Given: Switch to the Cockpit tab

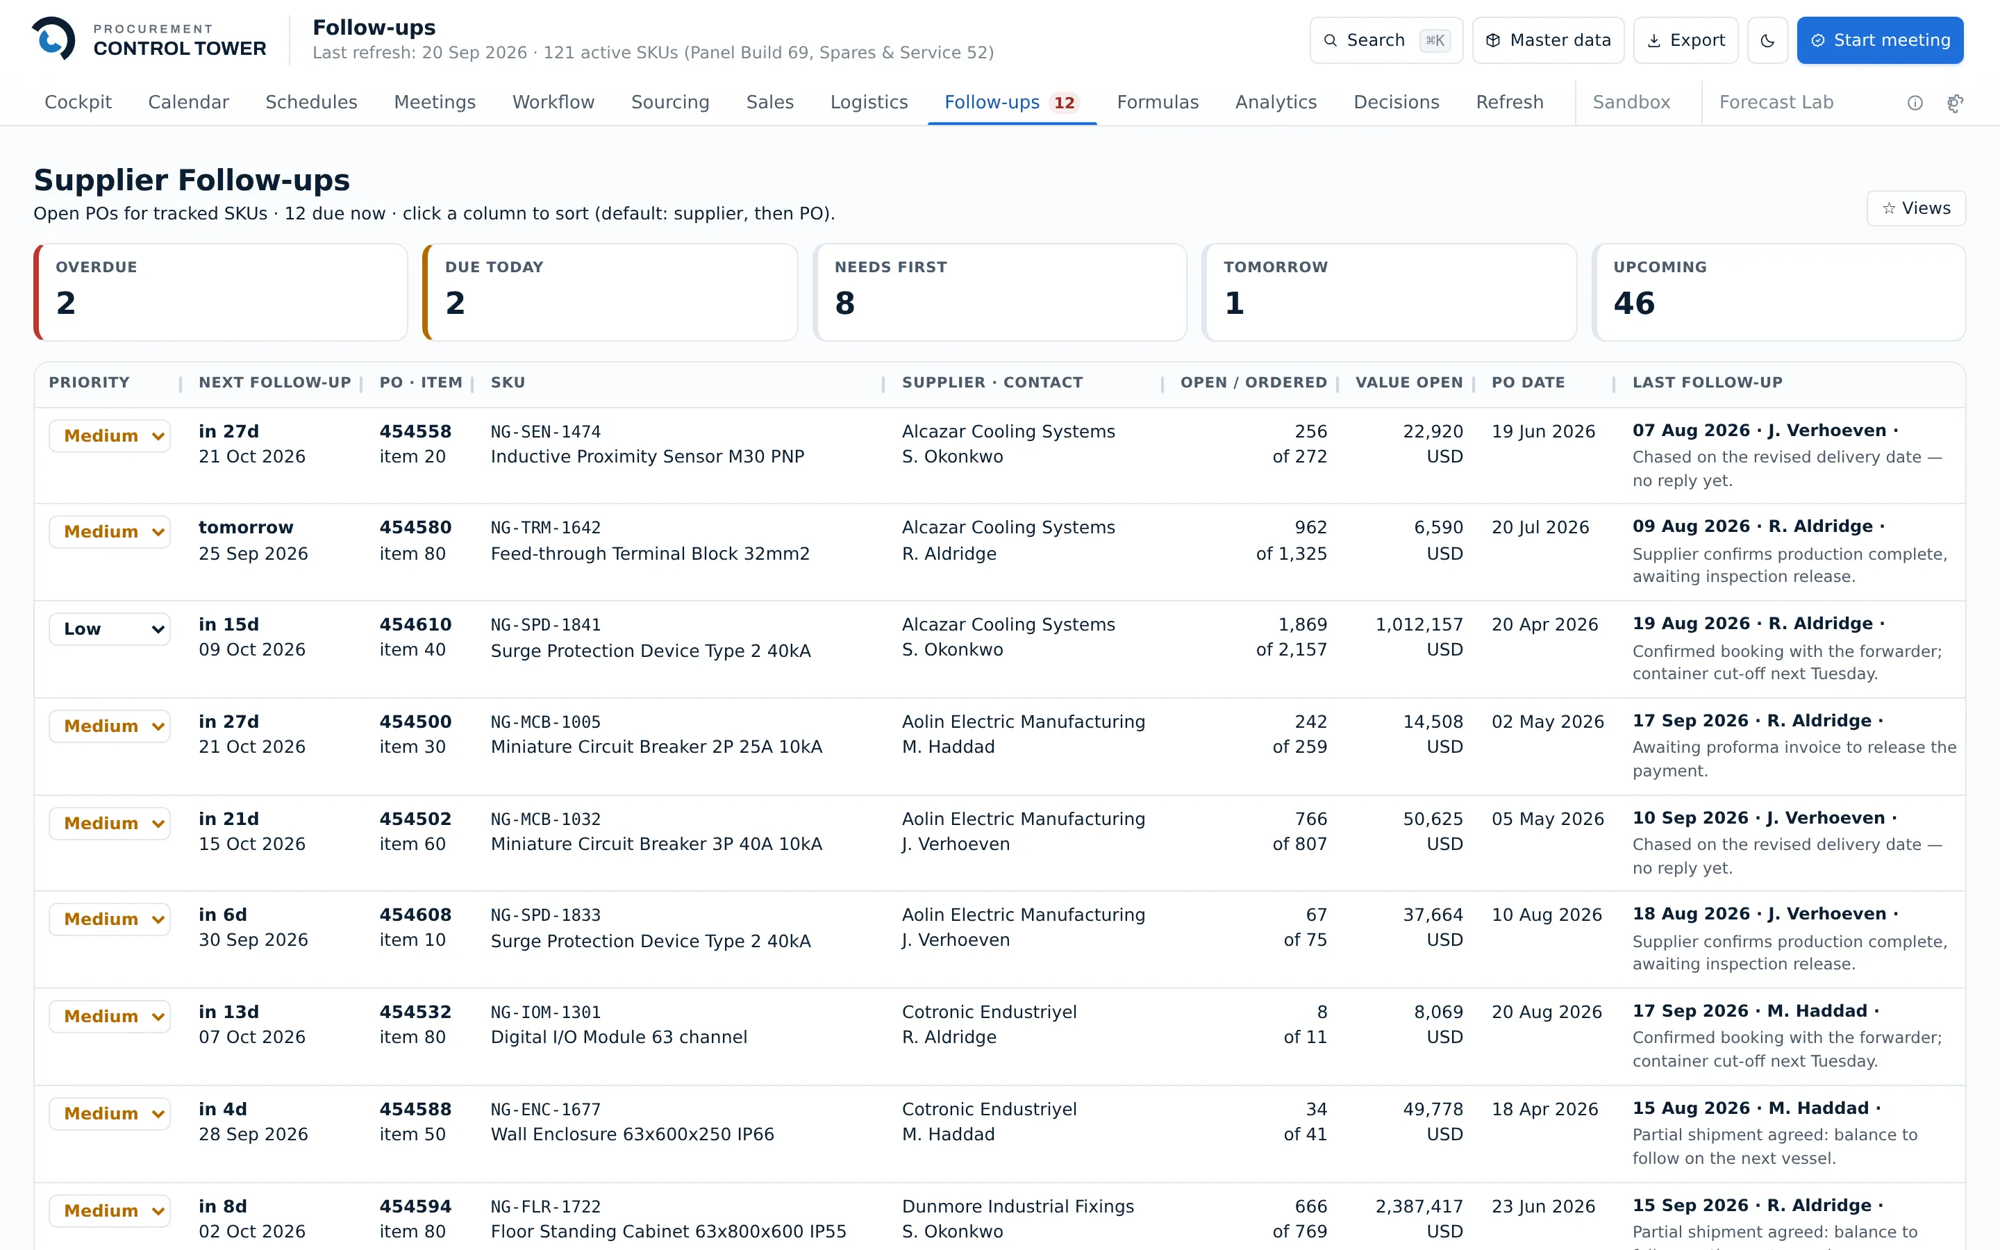Looking at the screenshot, I should pyautogui.click(x=78, y=103).
